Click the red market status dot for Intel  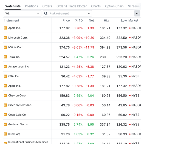coord(130,134)
